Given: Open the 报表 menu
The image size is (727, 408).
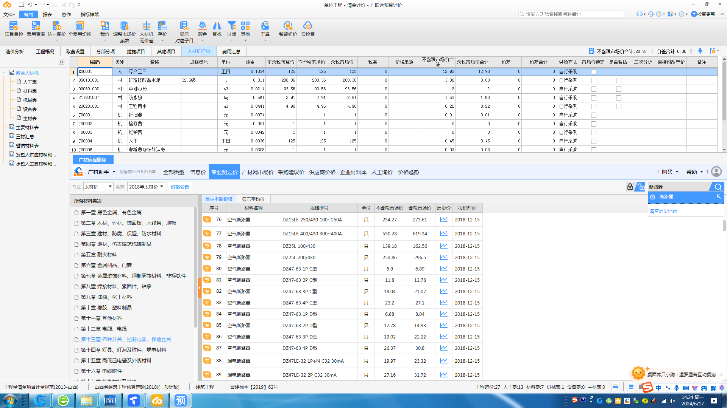Looking at the screenshot, I should (x=47, y=14).
